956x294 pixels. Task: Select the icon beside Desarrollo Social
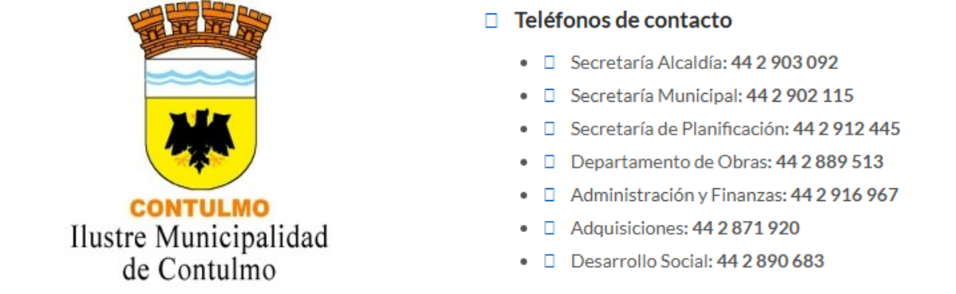[549, 261]
